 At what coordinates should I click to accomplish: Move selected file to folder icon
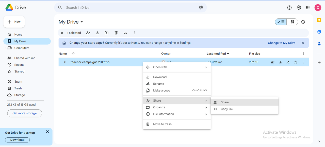tap(107, 33)
